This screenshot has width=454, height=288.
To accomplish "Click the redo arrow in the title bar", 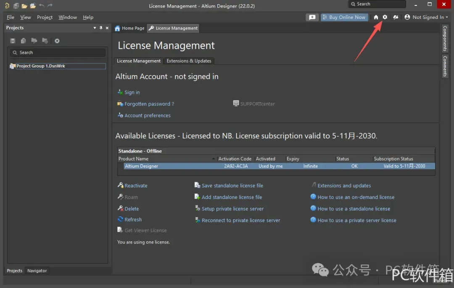I will tap(50, 5).
